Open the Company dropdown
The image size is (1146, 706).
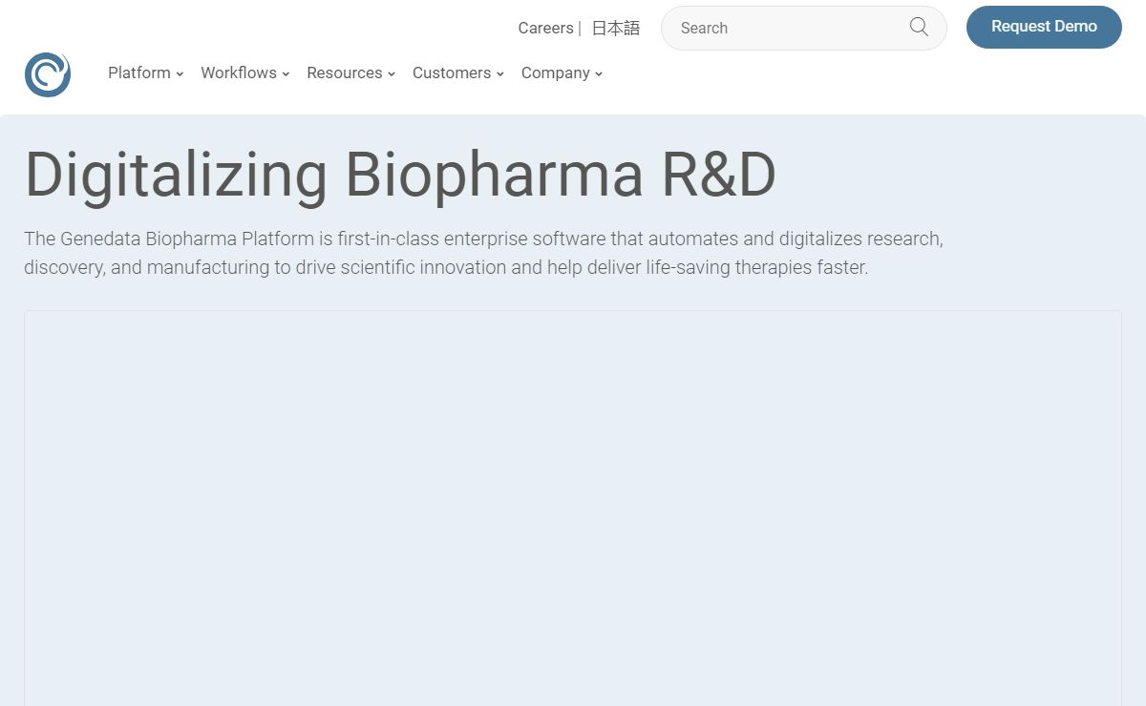tap(562, 73)
